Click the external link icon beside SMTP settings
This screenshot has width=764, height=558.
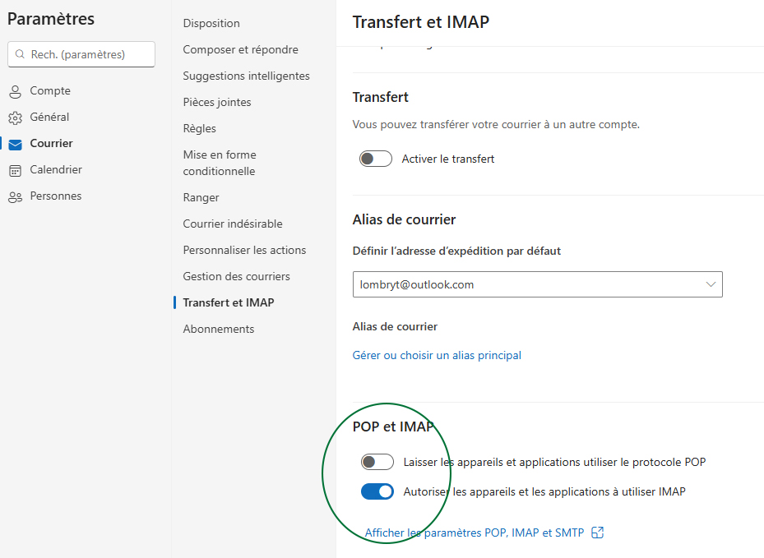point(598,533)
